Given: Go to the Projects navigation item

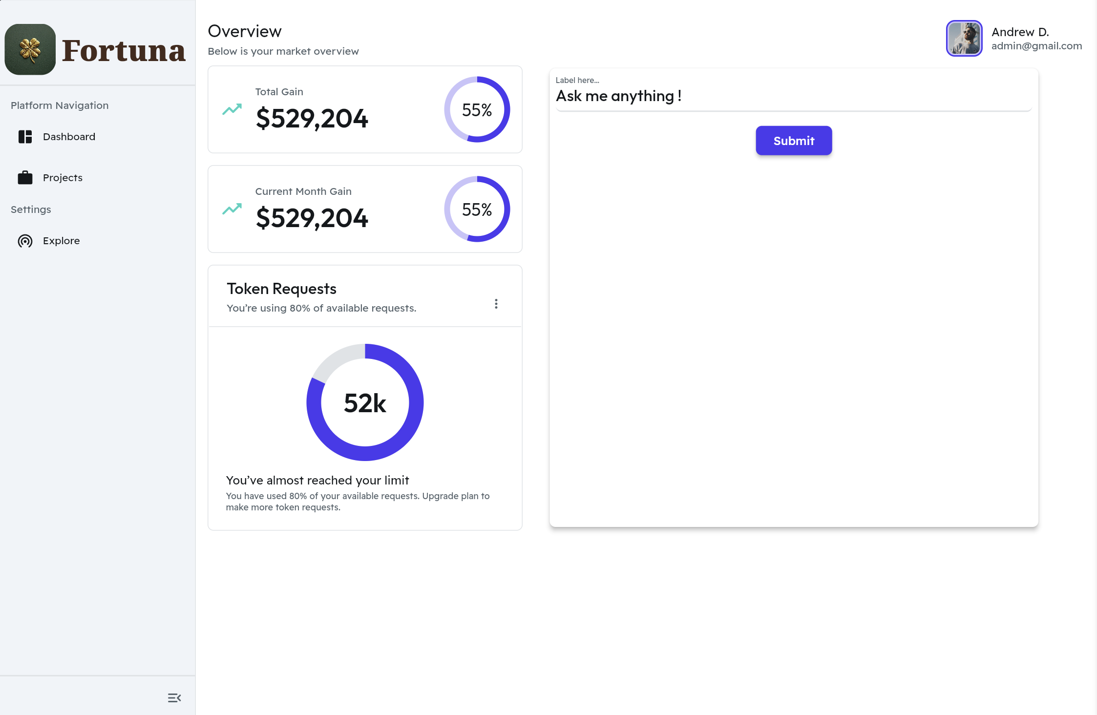Looking at the screenshot, I should (63, 178).
